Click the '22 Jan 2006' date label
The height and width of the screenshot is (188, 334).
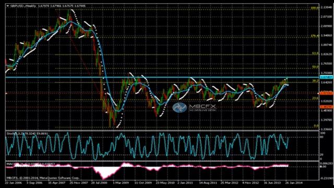pos(13,183)
